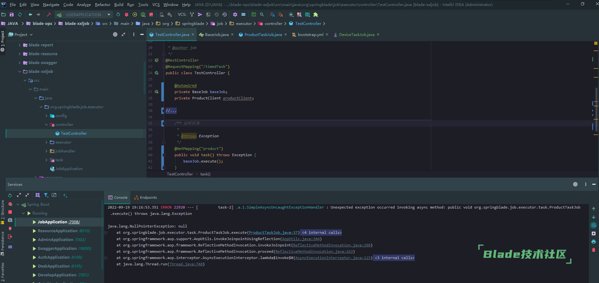Screen dimensions: 599x283
Task: Switch to the bootstrap.yml tab
Action: coord(310,34)
